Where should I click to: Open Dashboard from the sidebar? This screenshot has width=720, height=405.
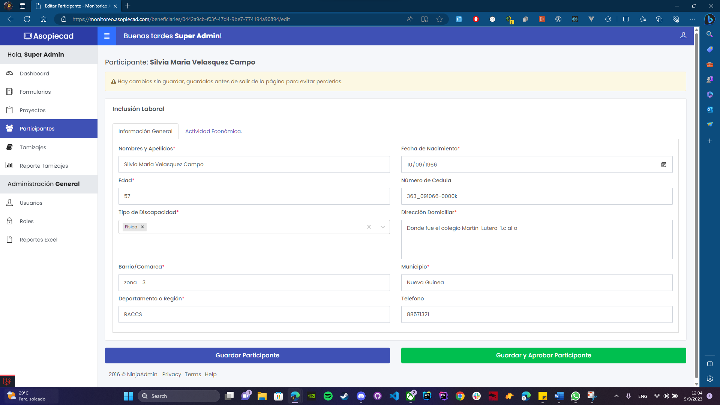34,73
